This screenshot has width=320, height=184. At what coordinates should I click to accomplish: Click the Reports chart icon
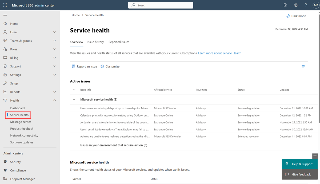click(x=5, y=92)
